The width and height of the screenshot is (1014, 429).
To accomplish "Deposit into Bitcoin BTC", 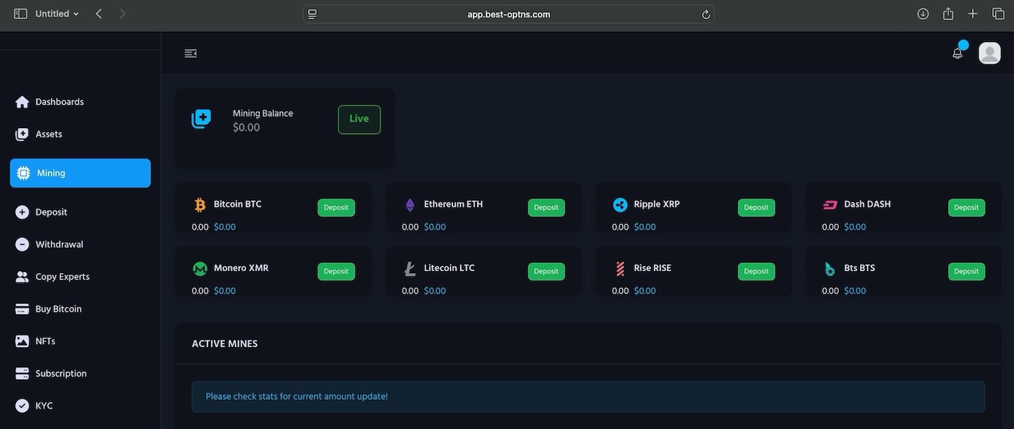I will (x=336, y=207).
